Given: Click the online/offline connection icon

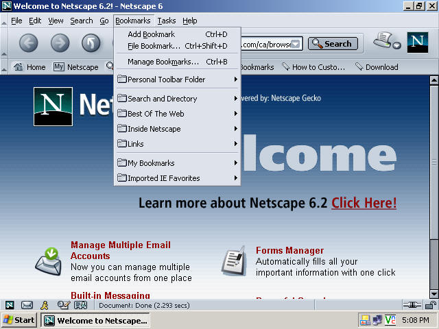Looking at the screenshot, I should pyautogui.click(x=412, y=304).
